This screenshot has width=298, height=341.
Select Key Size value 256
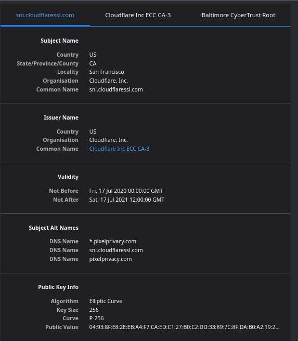pos(94,310)
